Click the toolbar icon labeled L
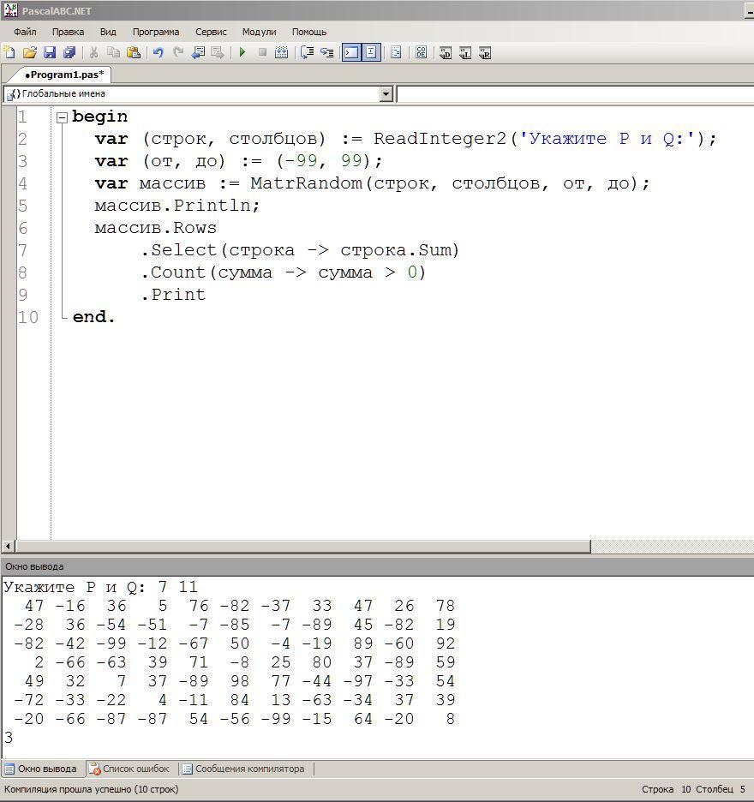Image resolution: width=754 pixels, height=802 pixels. click(465, 52)
